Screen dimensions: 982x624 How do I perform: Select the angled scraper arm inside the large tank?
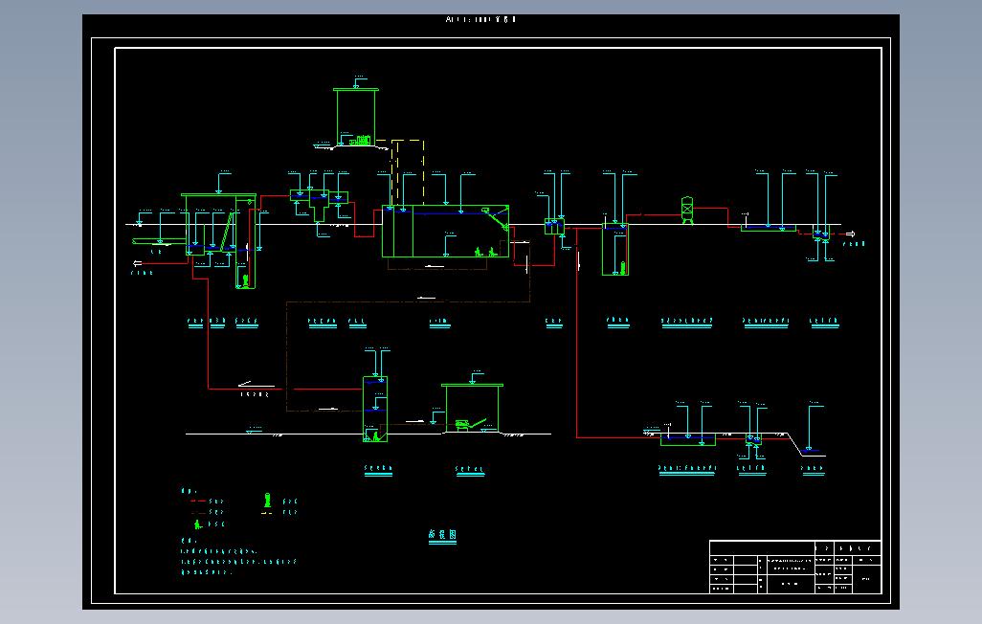[x=496, y=220]
